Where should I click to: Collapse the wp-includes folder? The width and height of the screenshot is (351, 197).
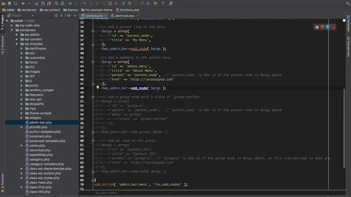(x=17, y=44)
